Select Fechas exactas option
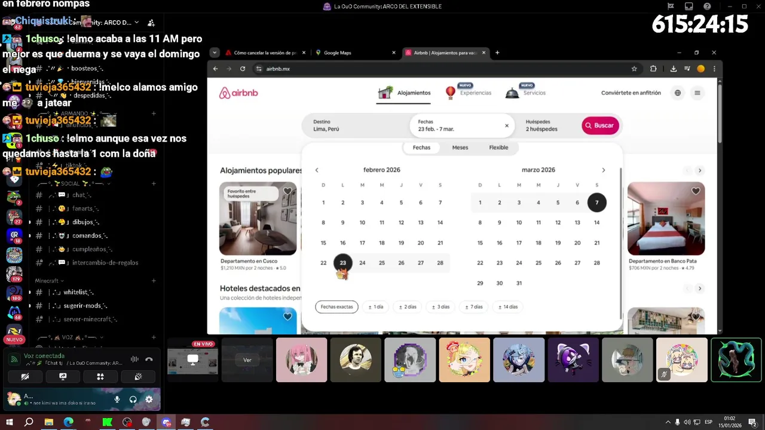This screenshot has width=765, height=430. coord(336,306)
